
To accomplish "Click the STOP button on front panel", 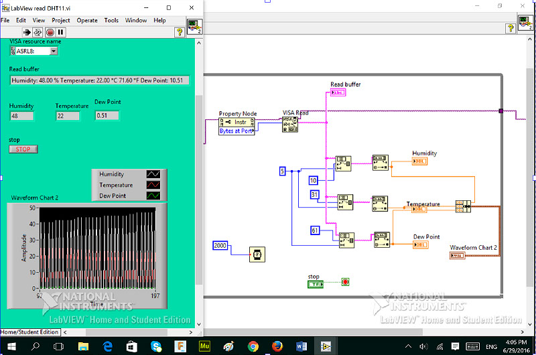I will (23, 149).
